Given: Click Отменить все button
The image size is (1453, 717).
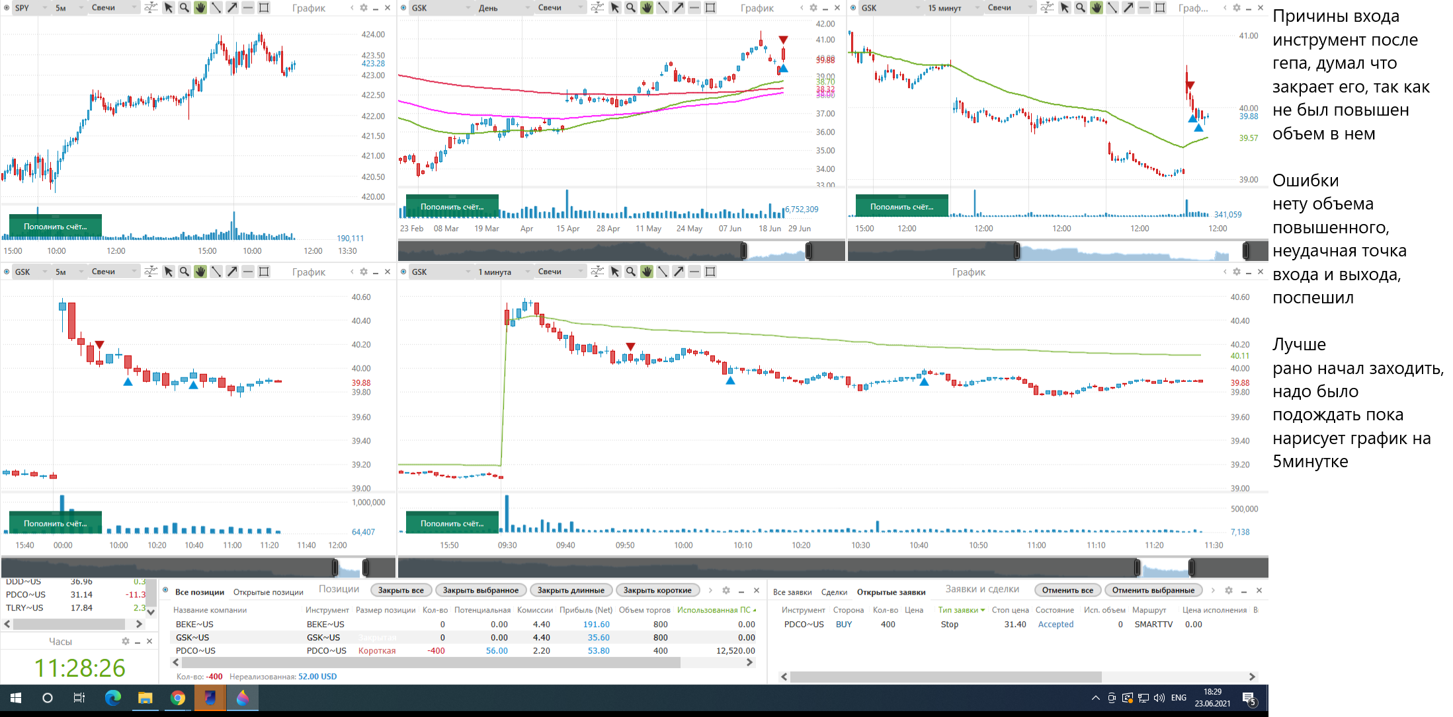Looking at the screenshot, I should [1067, 590].
